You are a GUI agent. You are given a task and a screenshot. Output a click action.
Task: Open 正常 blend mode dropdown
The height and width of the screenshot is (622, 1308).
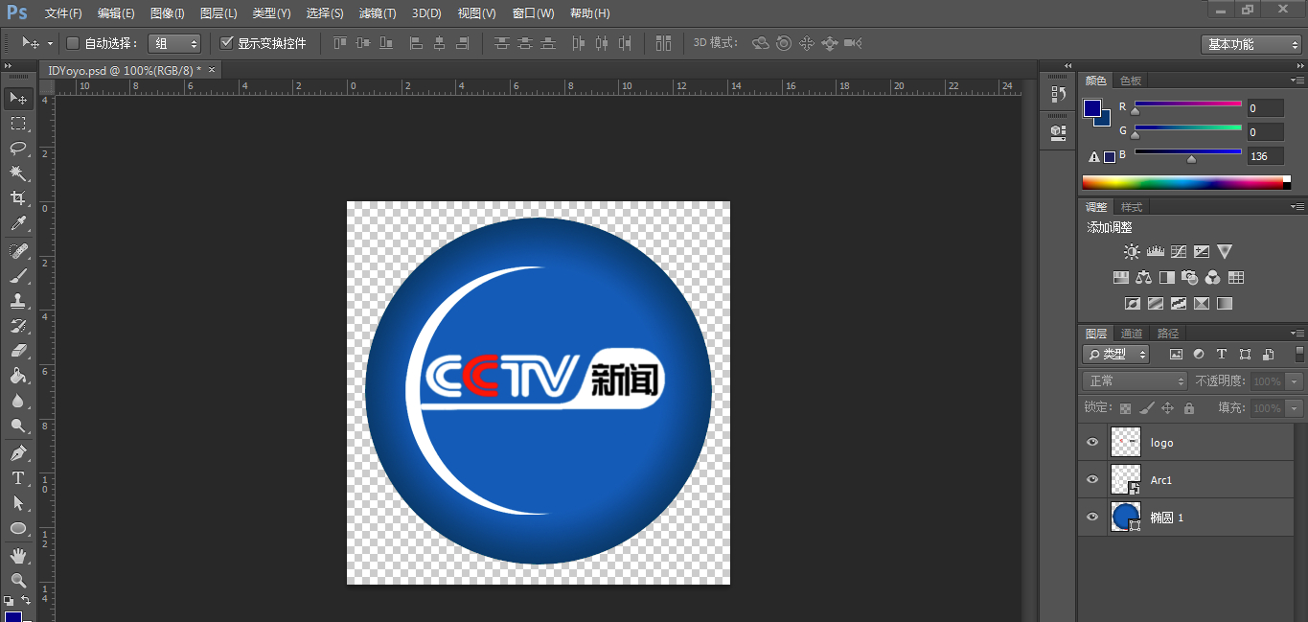(1136, 381)
